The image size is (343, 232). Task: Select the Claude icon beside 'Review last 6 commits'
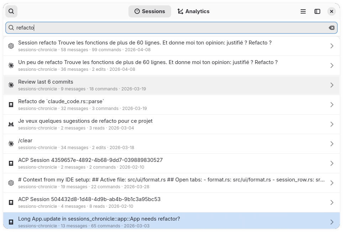[11, 85]
